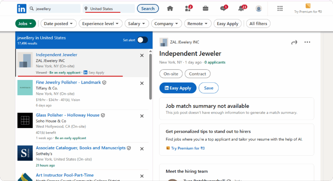333x181 pixels.
Task: Open Independent Jeweler job title link
Action: click(57, 55)
